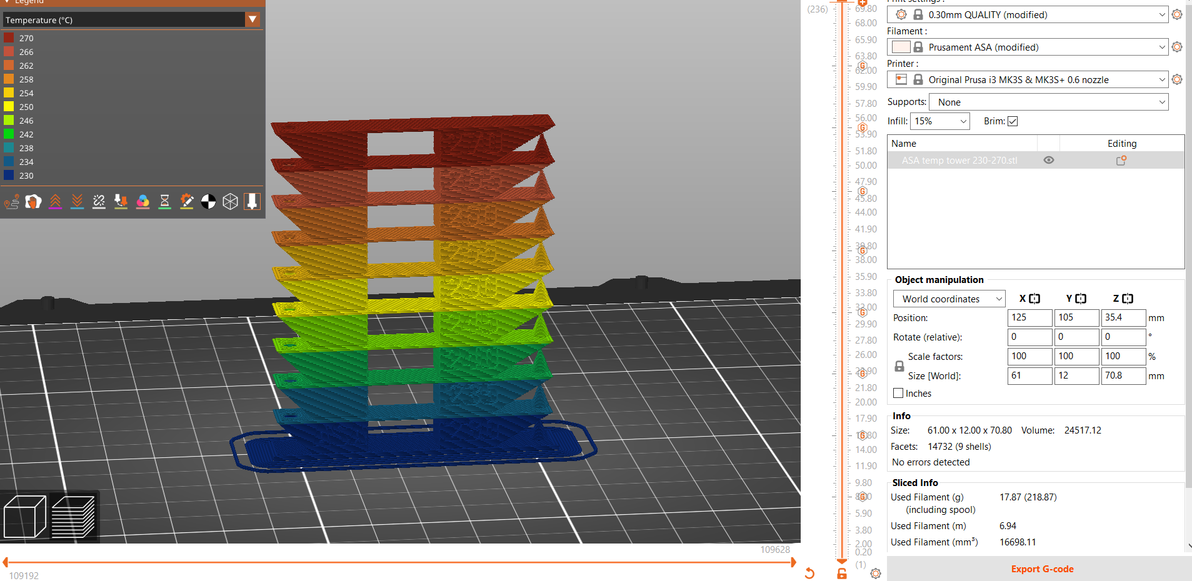1192x581 pixels.
Task: Click the Name column header
Action: coord(904,144)
